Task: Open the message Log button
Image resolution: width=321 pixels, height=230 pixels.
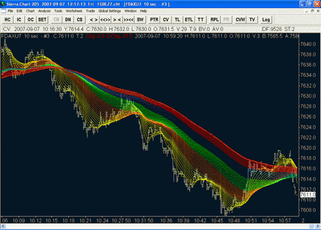Action: 266,20
